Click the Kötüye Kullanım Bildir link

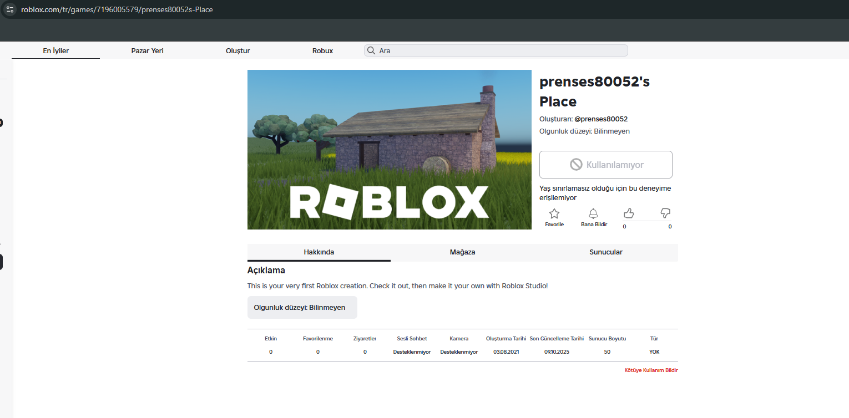click(651, 370)
